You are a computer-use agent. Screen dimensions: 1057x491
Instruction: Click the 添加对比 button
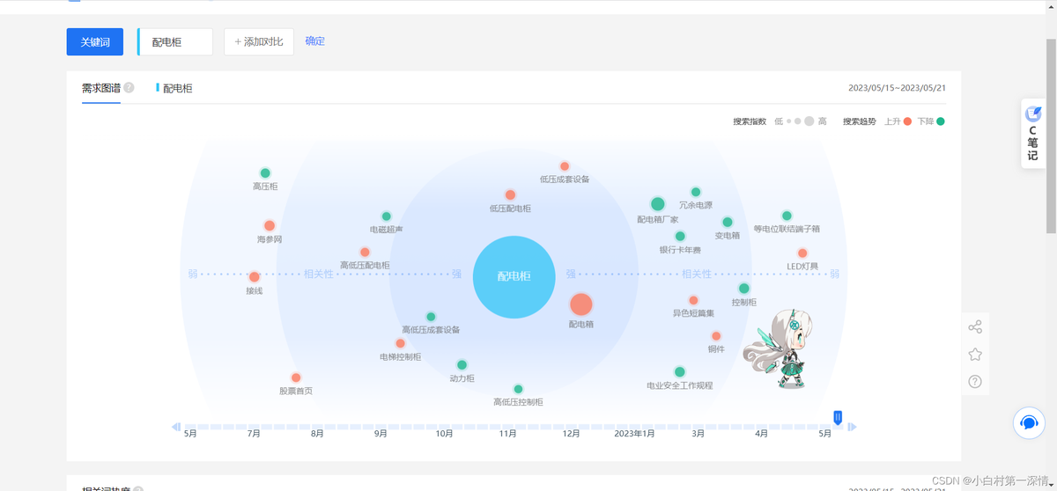[x=259, y=41]
